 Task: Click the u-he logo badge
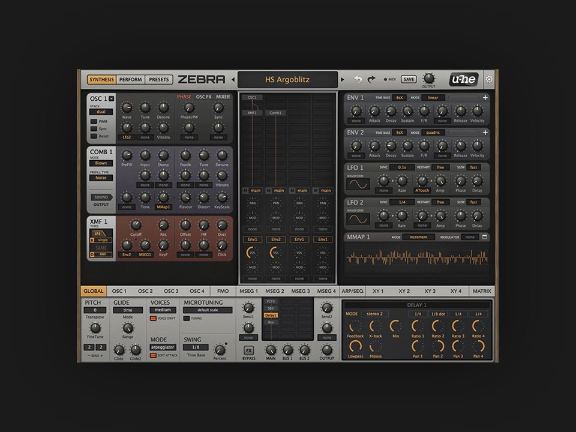tap(464, 79)
